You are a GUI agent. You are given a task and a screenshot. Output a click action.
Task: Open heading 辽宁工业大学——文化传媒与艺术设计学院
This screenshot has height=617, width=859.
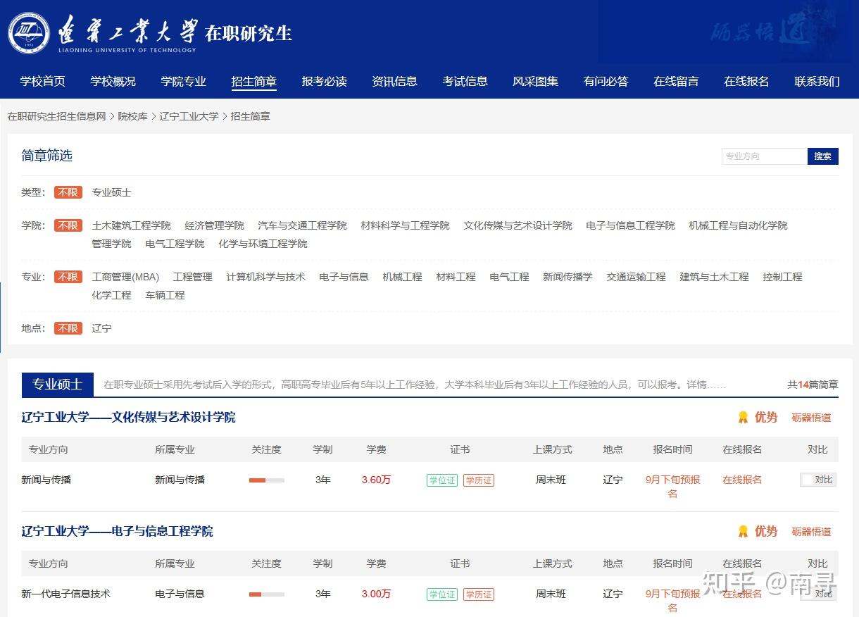pos(129,418)
